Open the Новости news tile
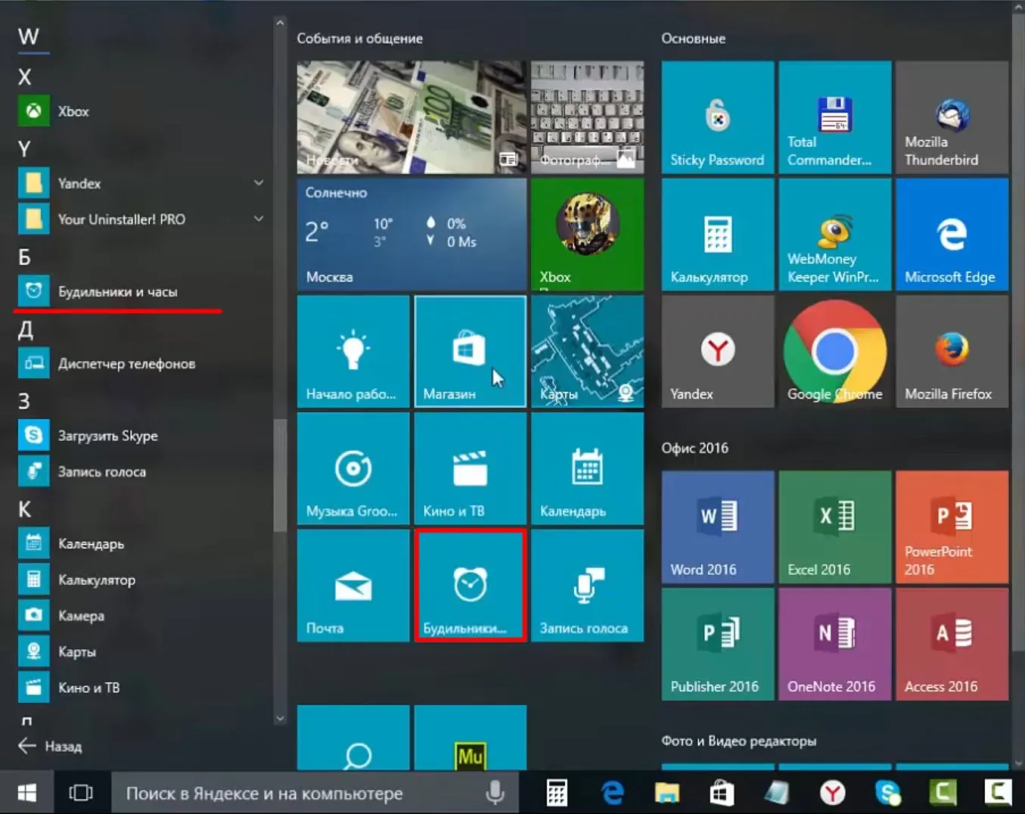1025x814 pixels. point(412,117)
